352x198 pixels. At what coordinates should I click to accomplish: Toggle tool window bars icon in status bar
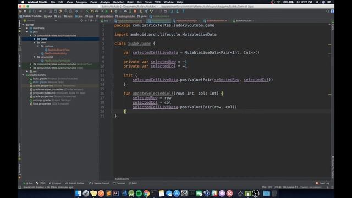20,187
